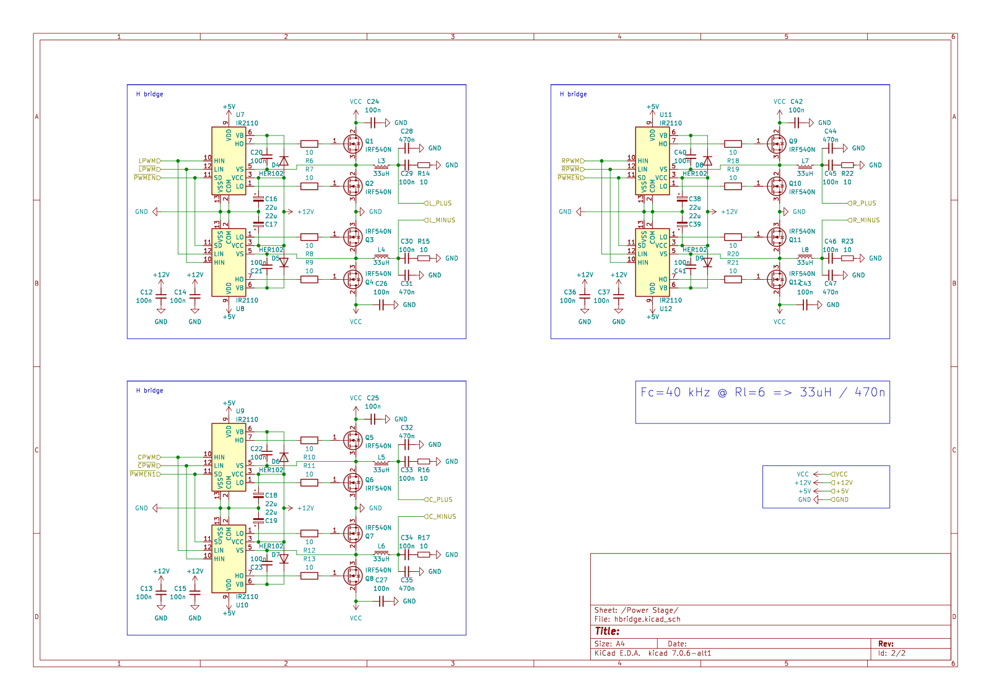Viewport: 991px width, 700px height.
Task: Click the 'Rev:' field
Action: point(886,644)
